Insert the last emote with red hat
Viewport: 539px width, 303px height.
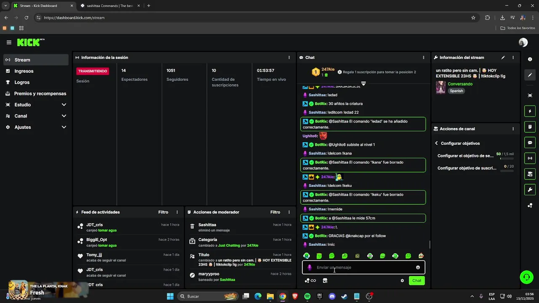(x=421, y=256)
